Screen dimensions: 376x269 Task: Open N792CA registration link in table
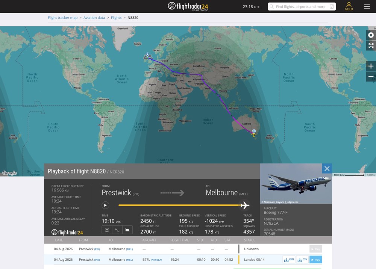click(x=156, y=260)
